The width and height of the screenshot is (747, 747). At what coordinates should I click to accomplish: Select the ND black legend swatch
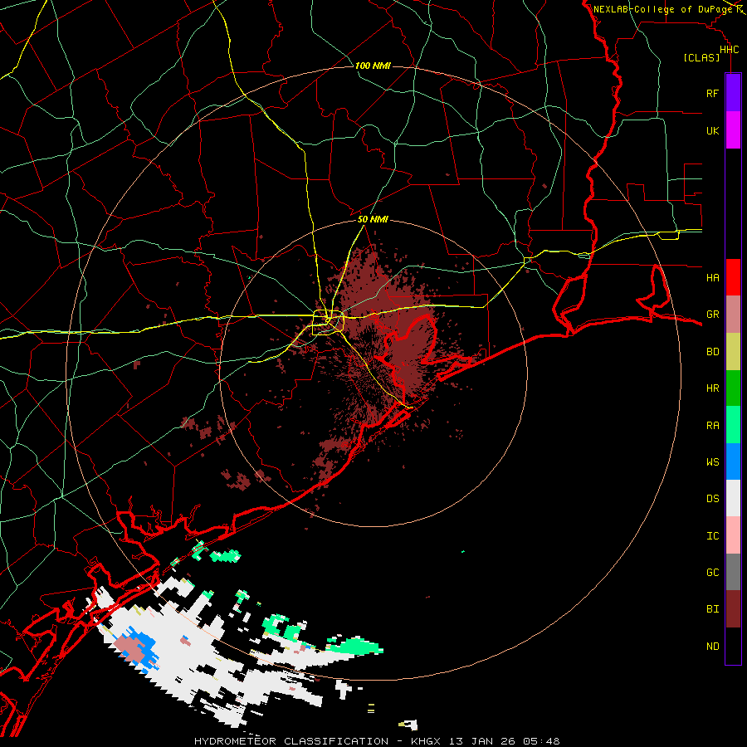pos(733,646)
